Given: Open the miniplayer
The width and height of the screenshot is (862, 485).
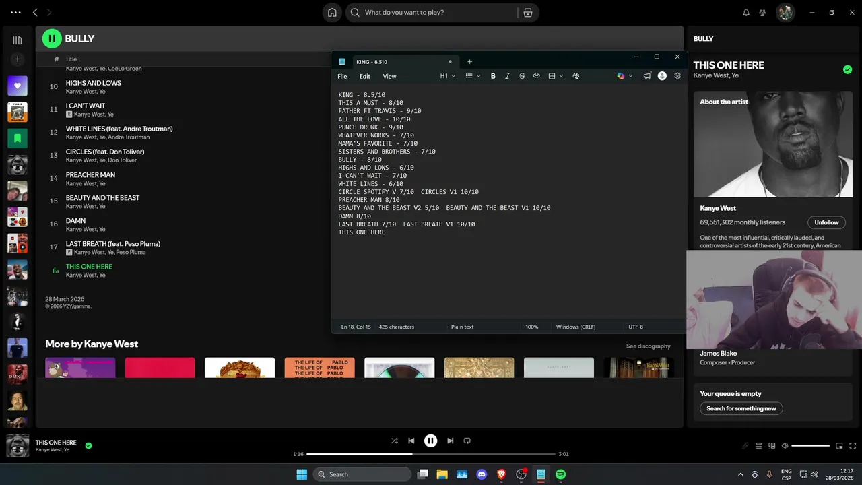Looking at the screenshot, I should coord(839,445).
